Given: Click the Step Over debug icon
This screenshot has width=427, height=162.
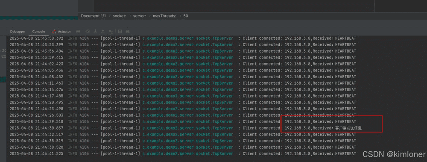Looking at the screenshot, I should point(88,32).
